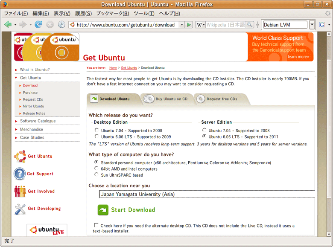Focus the URL address field
This screenshot has height=247, width=333.
tap(126, 25)
